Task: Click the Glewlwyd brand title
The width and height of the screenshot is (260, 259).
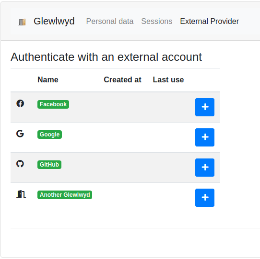Action: 54,21
